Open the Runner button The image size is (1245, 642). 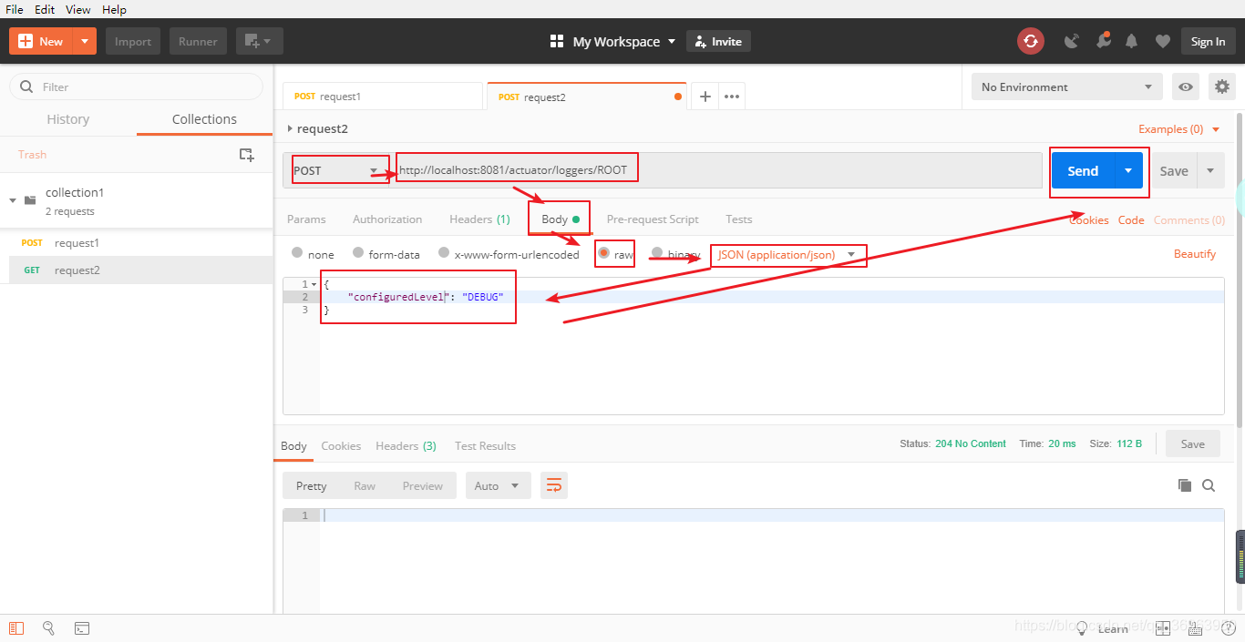point(198,41)
